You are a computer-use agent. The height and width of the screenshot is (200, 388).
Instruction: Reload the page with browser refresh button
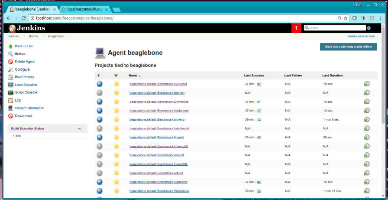(24, 18)
